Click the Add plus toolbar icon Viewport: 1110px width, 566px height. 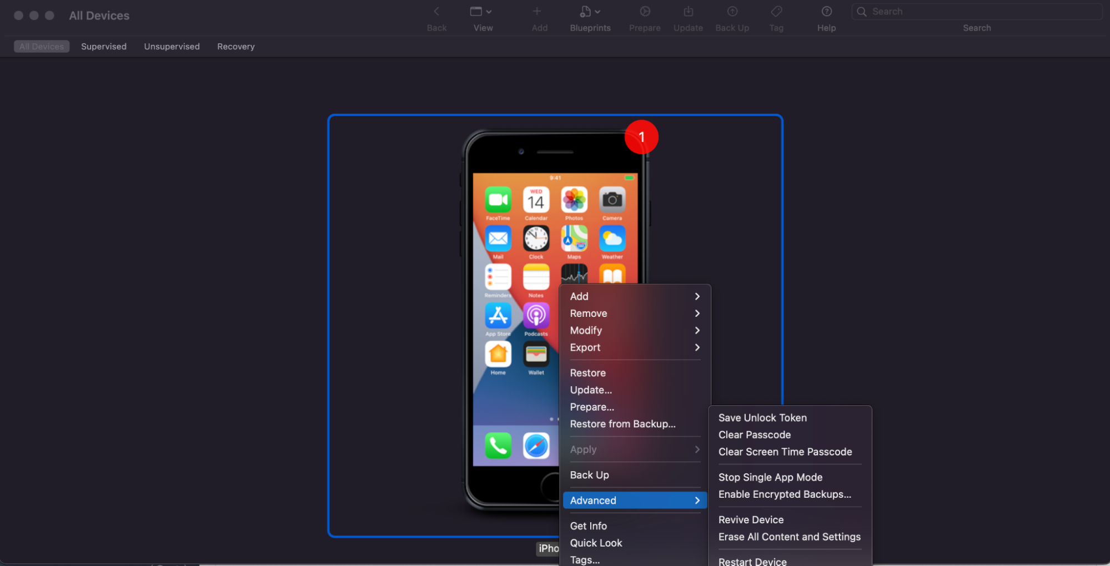coord(536,12)
